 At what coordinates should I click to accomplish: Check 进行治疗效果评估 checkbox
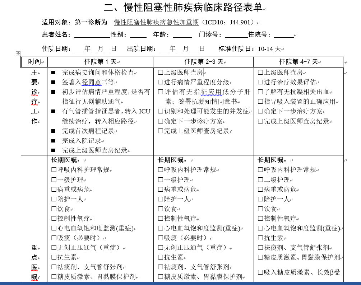pos(260,82)
